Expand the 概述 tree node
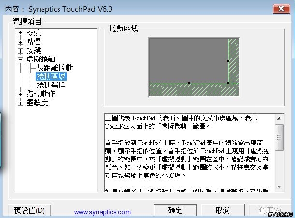This screenshot has width=295, height=218. (x=20, y=33)
